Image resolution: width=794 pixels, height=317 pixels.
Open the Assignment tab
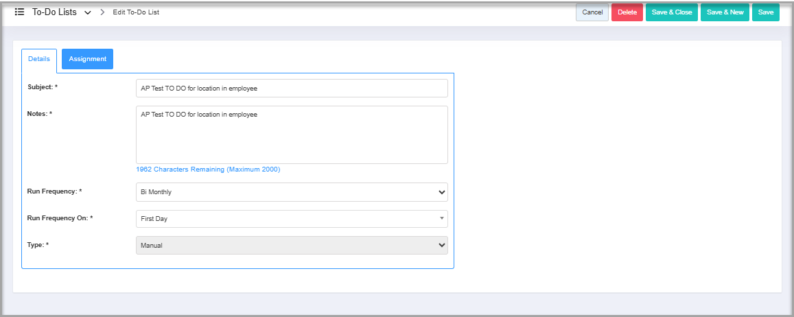(87, 59)
